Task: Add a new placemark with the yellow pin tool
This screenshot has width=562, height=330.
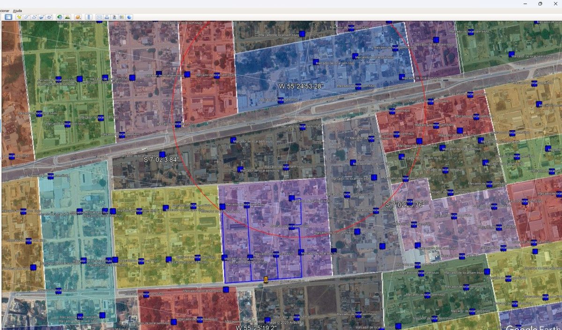Action: (x=19, y=17)
